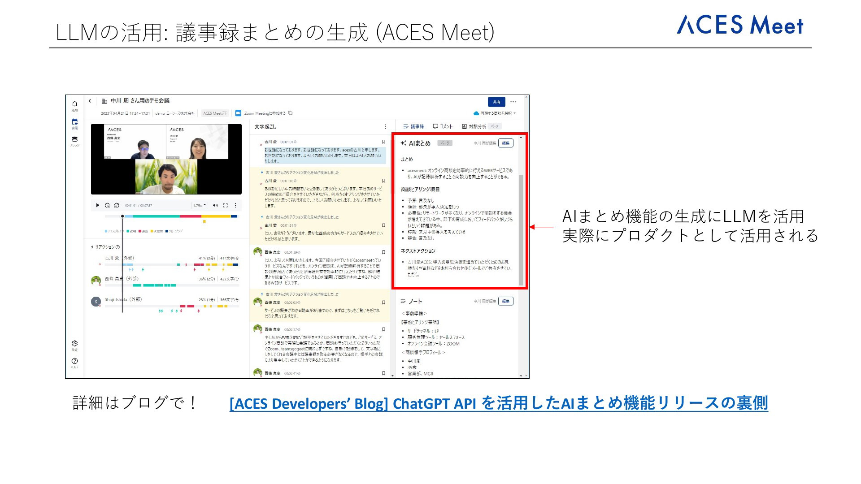Click the AIまとめ sparkle icon
The width and height of the screenshot is (861, 484).
(404, 143)
